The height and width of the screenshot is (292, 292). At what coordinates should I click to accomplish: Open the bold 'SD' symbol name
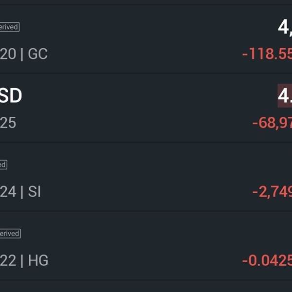[x=11, y=96]
